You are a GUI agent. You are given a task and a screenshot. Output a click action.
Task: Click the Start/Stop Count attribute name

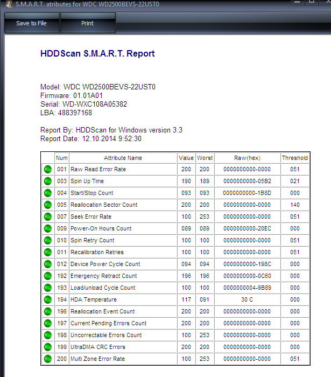click(91, 193)
